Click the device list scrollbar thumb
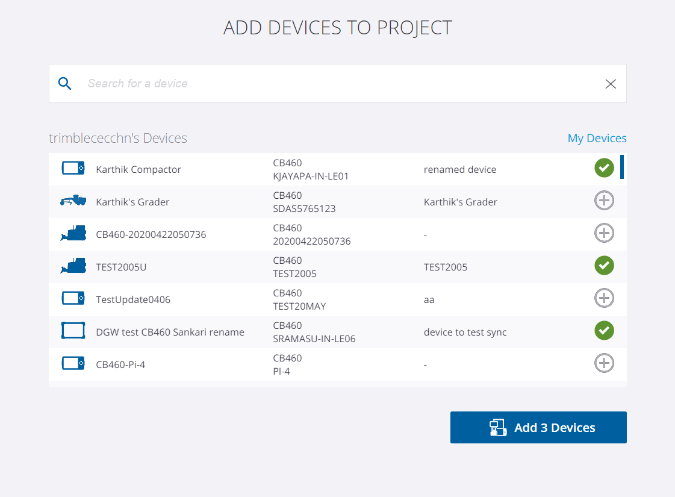This screenshot has width=675, height=497. 621,167
